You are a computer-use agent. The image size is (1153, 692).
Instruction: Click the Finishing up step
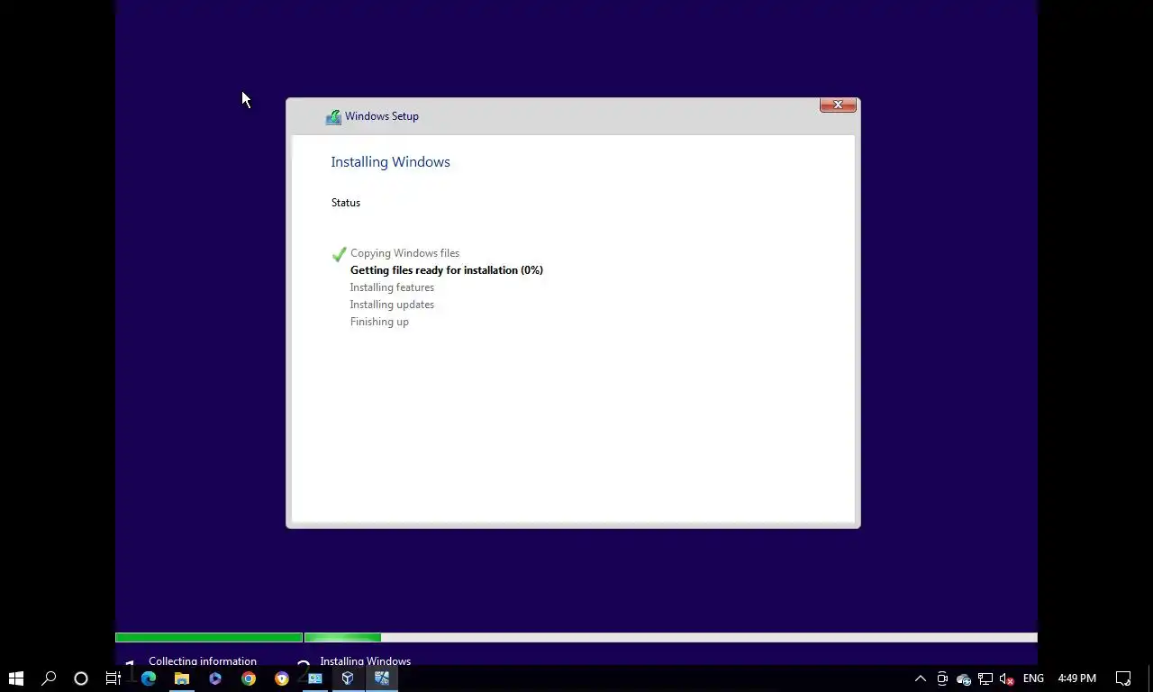[379, 322]
